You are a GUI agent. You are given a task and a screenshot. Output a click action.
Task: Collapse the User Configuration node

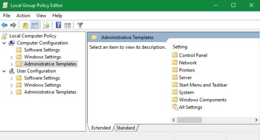coord(4,72)
